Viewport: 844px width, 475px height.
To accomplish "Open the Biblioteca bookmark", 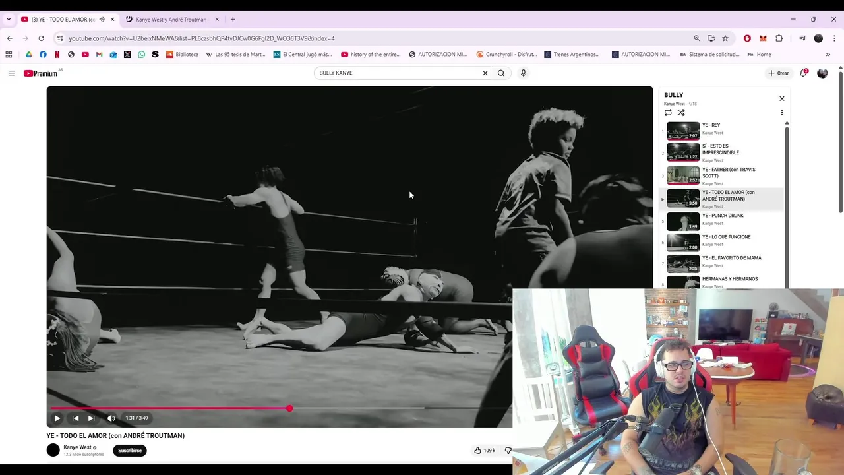I will [x=183, y=55].
